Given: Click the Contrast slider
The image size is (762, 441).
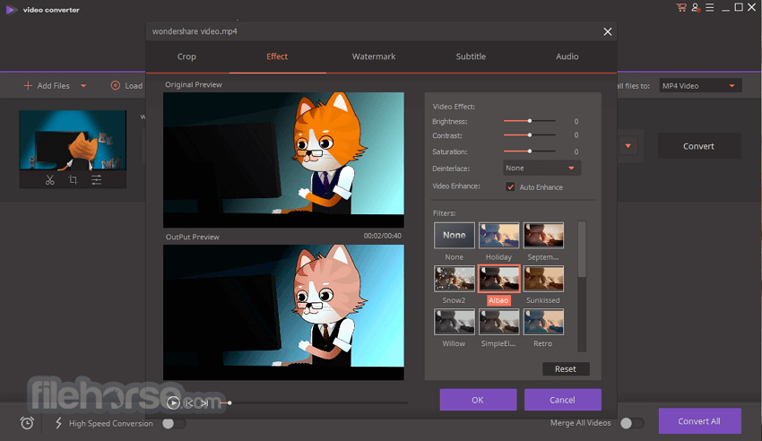Looking at the screenshot, I should [529, 135].
